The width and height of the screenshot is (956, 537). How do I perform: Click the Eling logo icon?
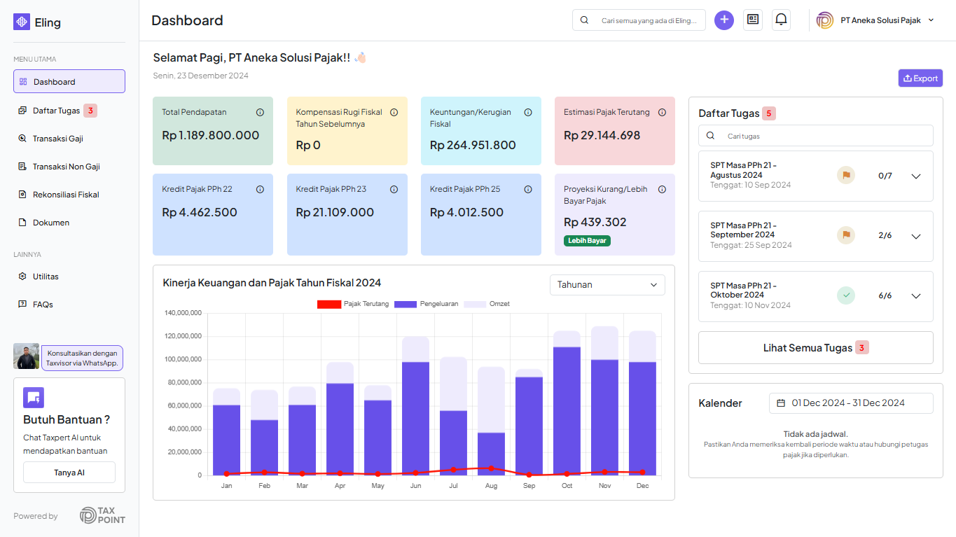coord(22,22)
